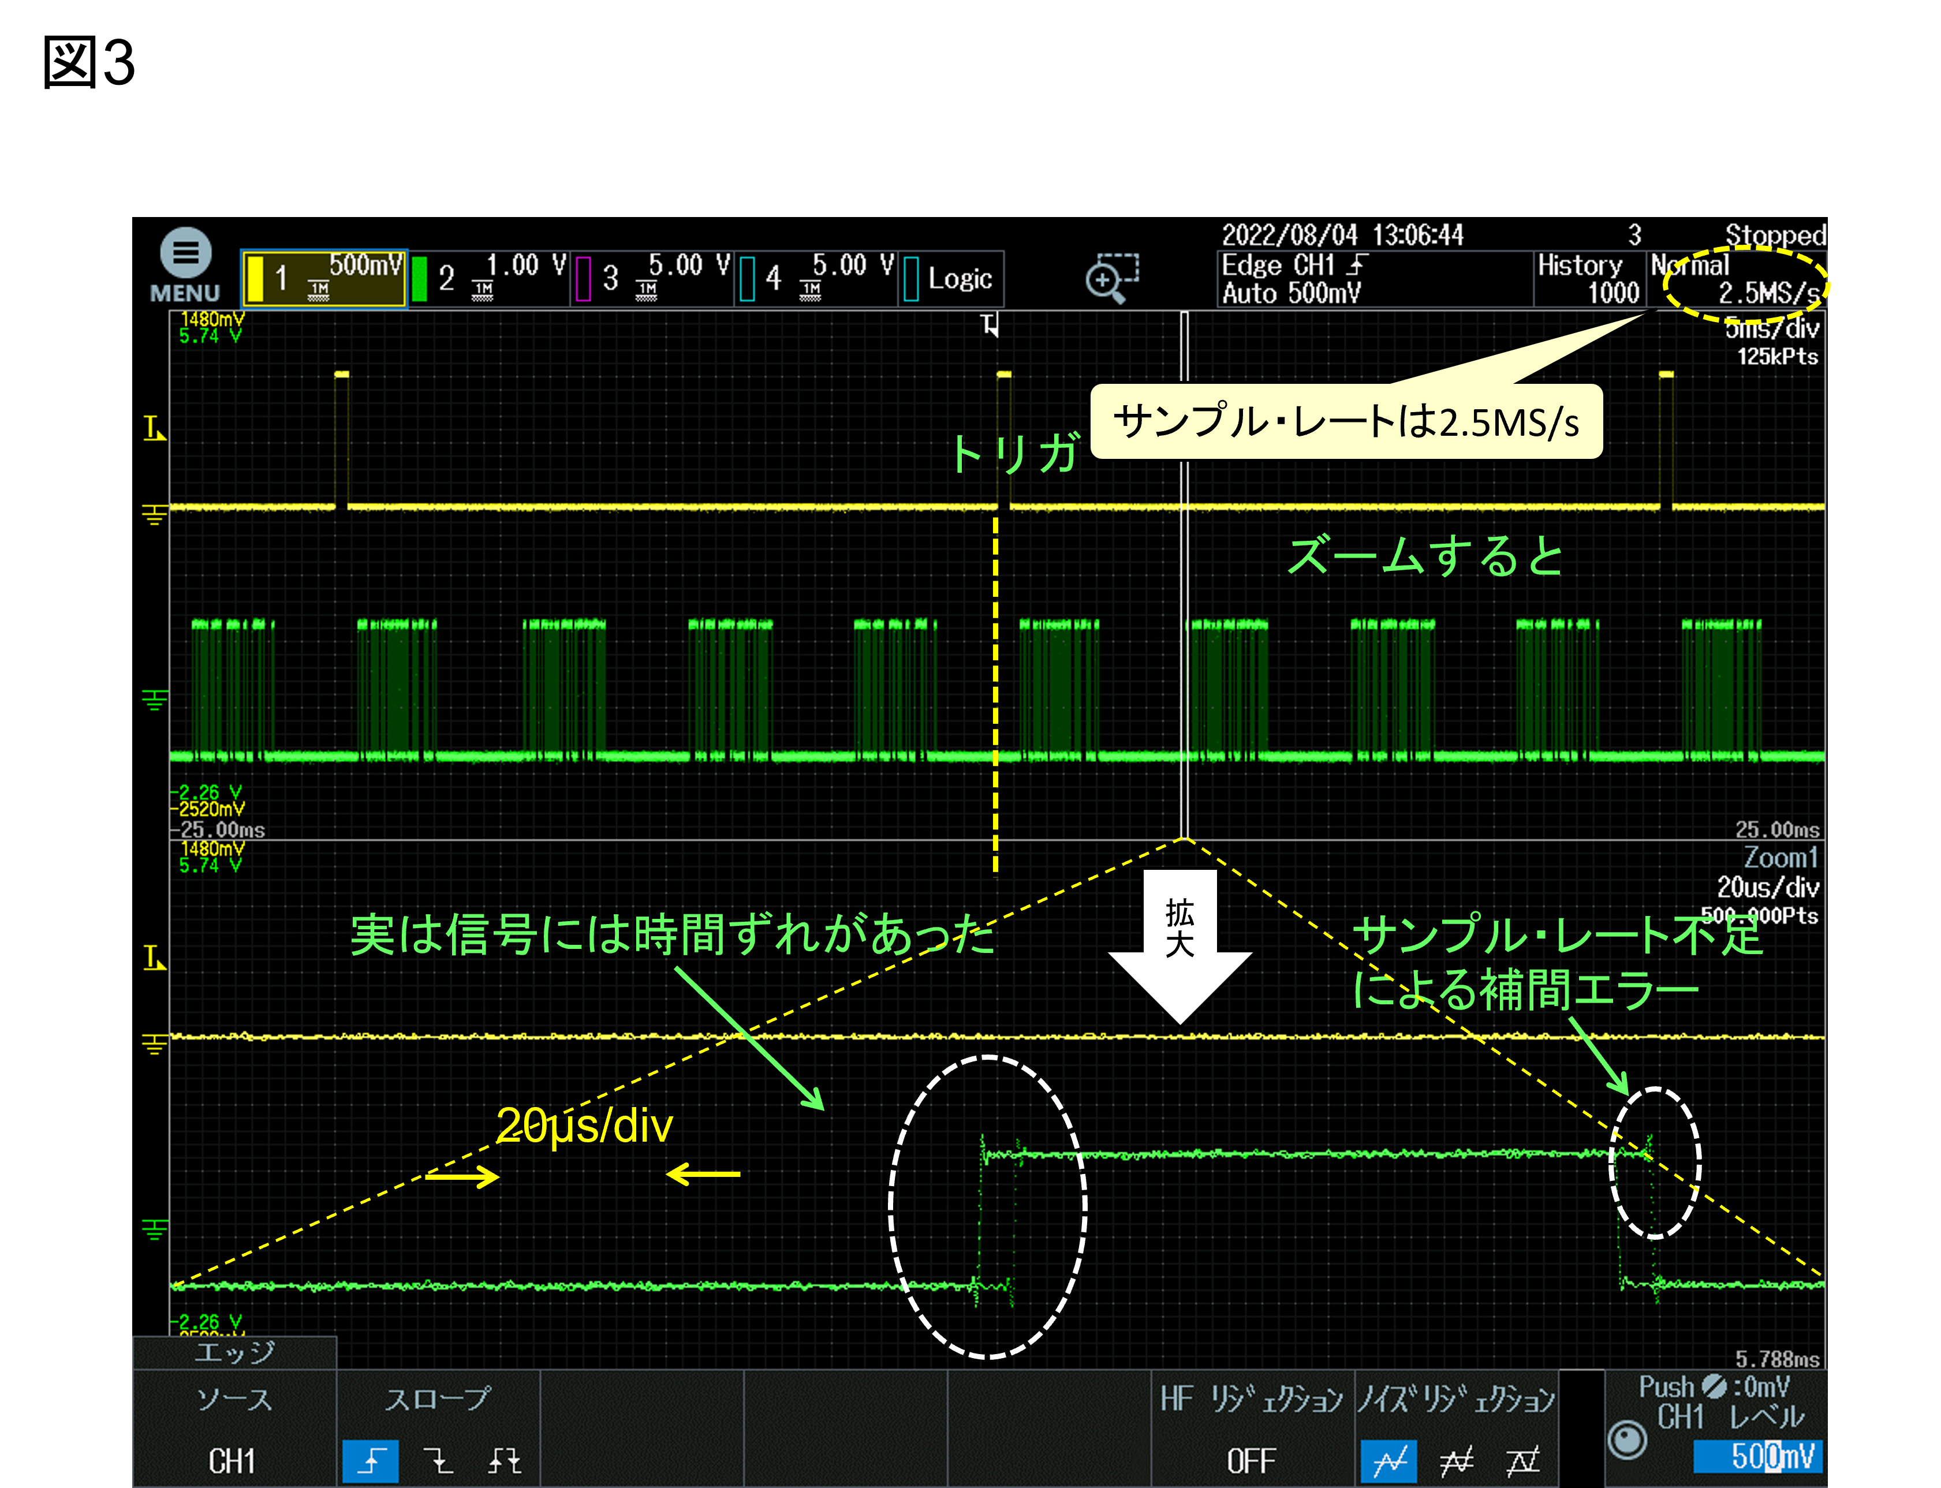
Task: Click the Stopped status text
Action: click(1775, 235)
